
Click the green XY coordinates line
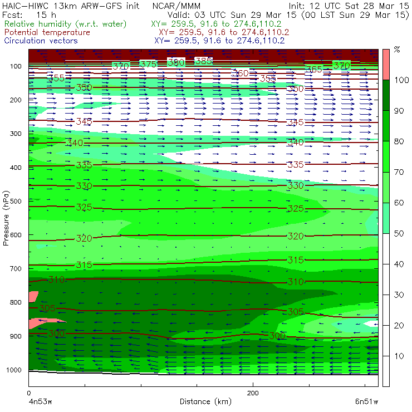click(216, 24)
